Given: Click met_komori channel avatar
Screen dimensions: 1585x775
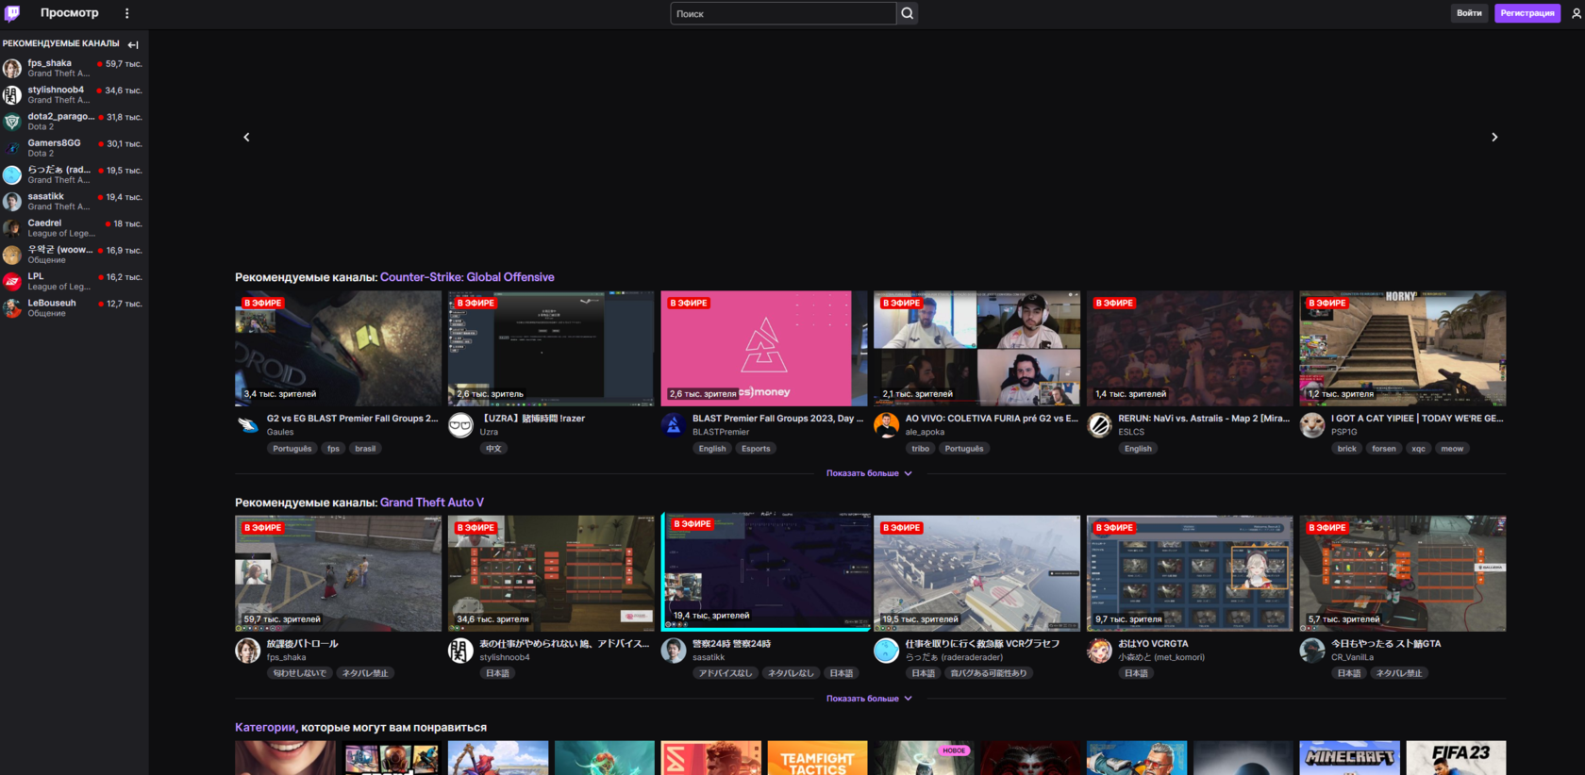Looking at the screenshot, I should point(1099,651).
